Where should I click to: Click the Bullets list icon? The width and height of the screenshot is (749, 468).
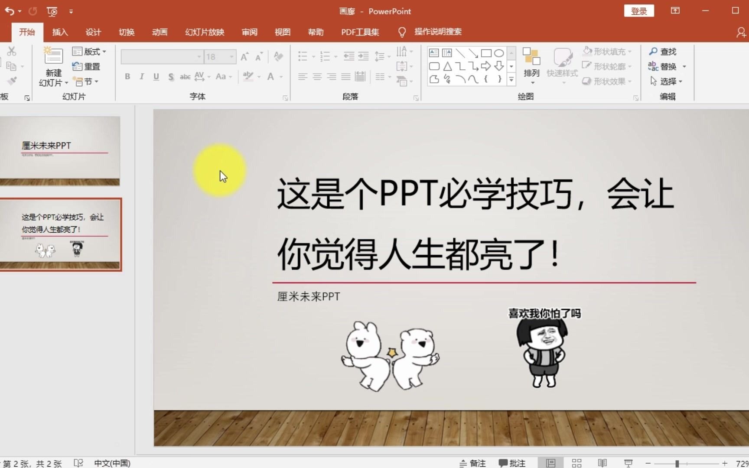tap(303, 56)
